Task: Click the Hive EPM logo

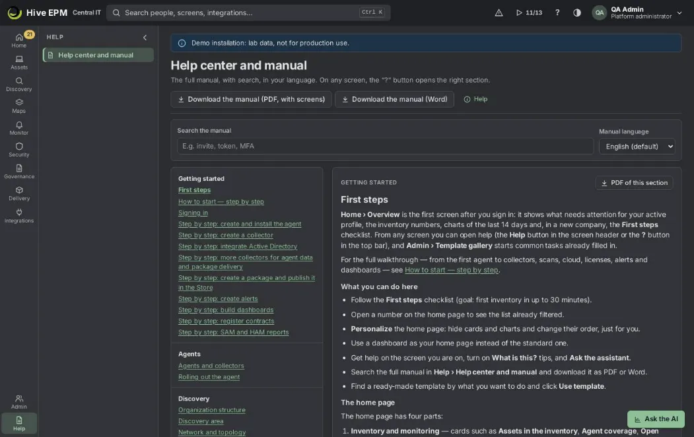Action: 37,13
